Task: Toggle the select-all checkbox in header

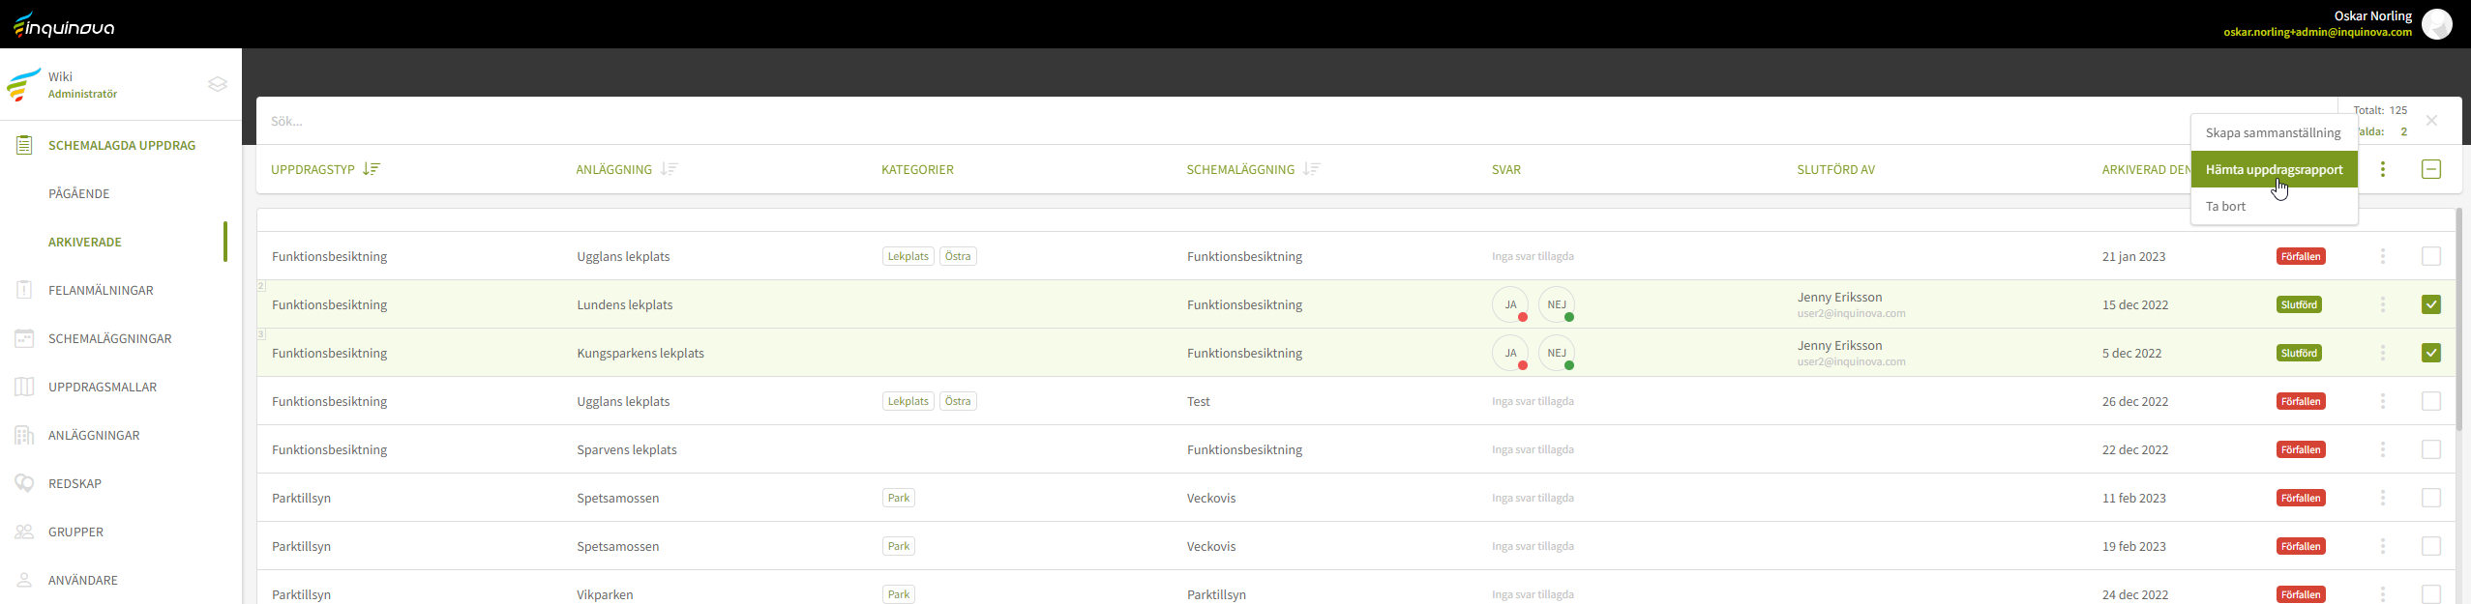Action: click(x=2430, y=169)
